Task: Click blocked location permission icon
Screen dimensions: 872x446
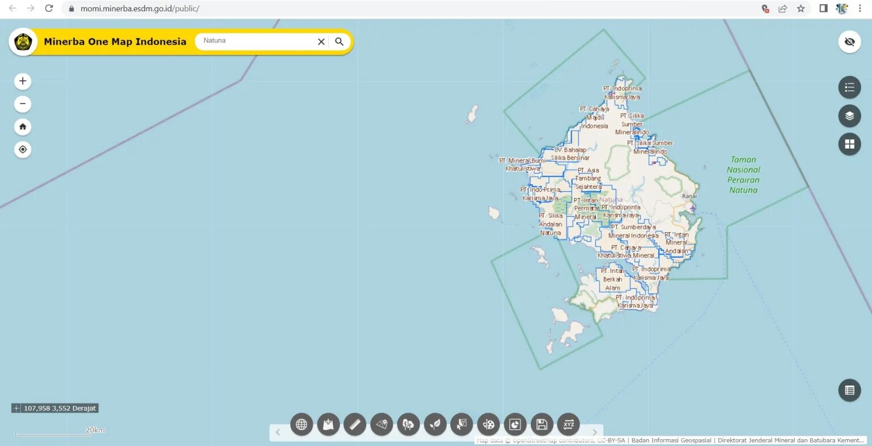Action: click(x=765, y=9)
